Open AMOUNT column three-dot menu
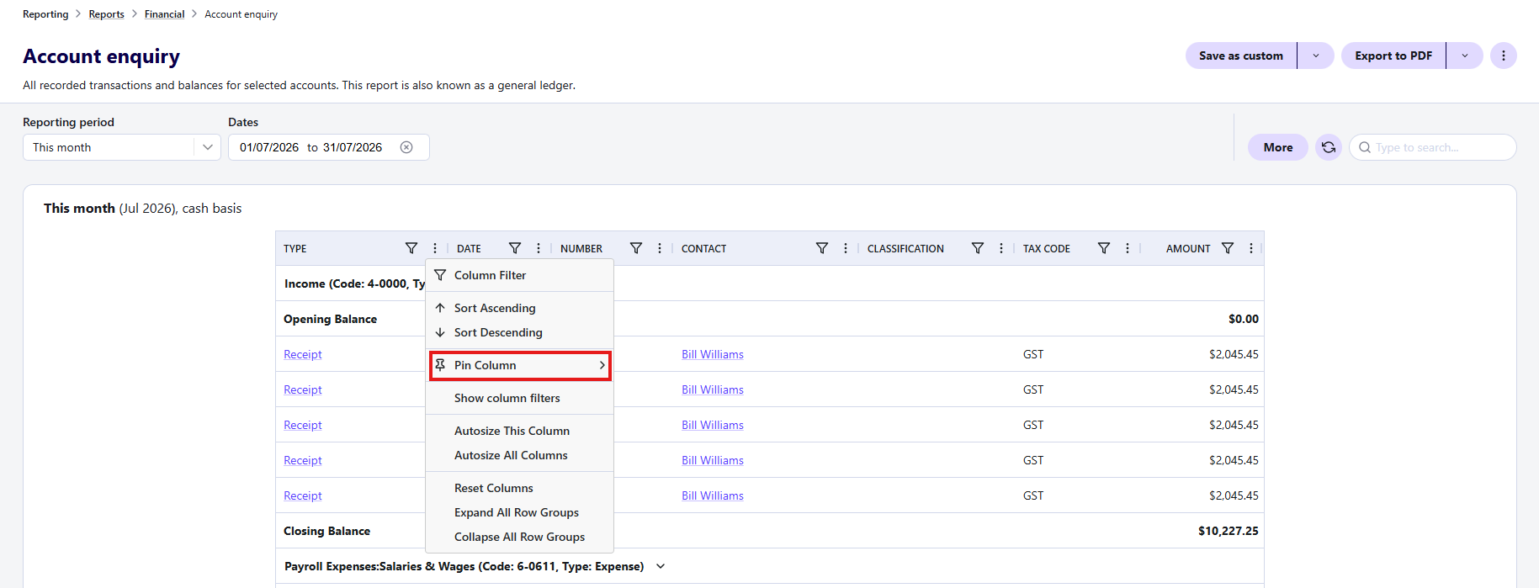Viewport: 1539px width, 588px height. (x=1251, y=248)
